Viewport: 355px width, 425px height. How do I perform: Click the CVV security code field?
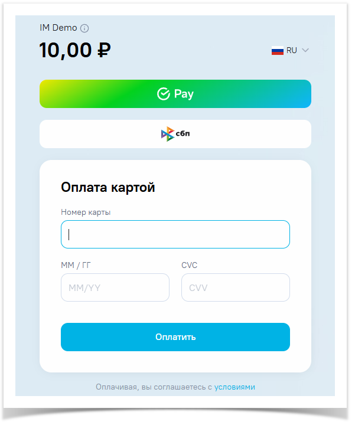click(x=235, y=287)
